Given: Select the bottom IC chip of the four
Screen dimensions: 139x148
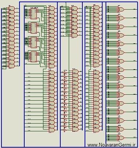Looking at the screenshot, I should [x=33, y=57].
